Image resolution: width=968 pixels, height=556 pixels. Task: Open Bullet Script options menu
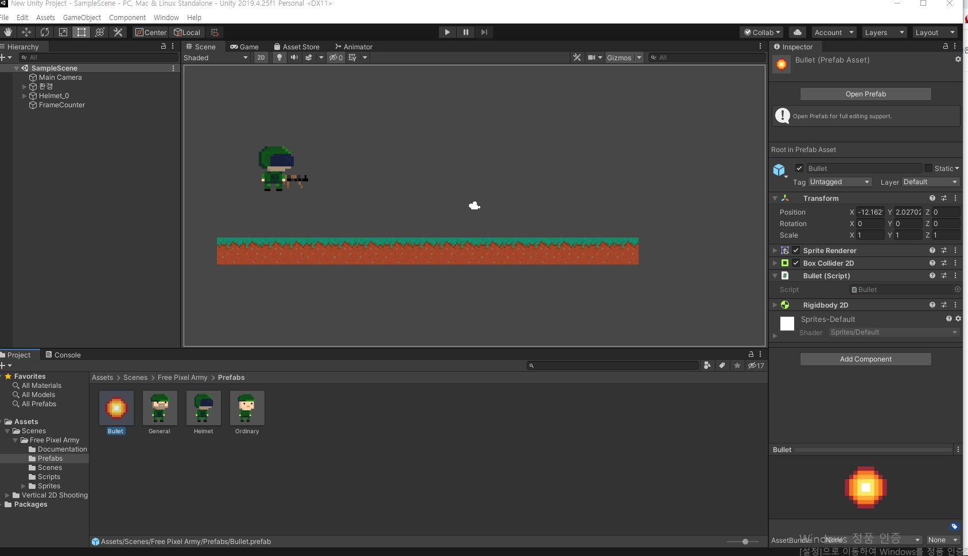[955, 275]
